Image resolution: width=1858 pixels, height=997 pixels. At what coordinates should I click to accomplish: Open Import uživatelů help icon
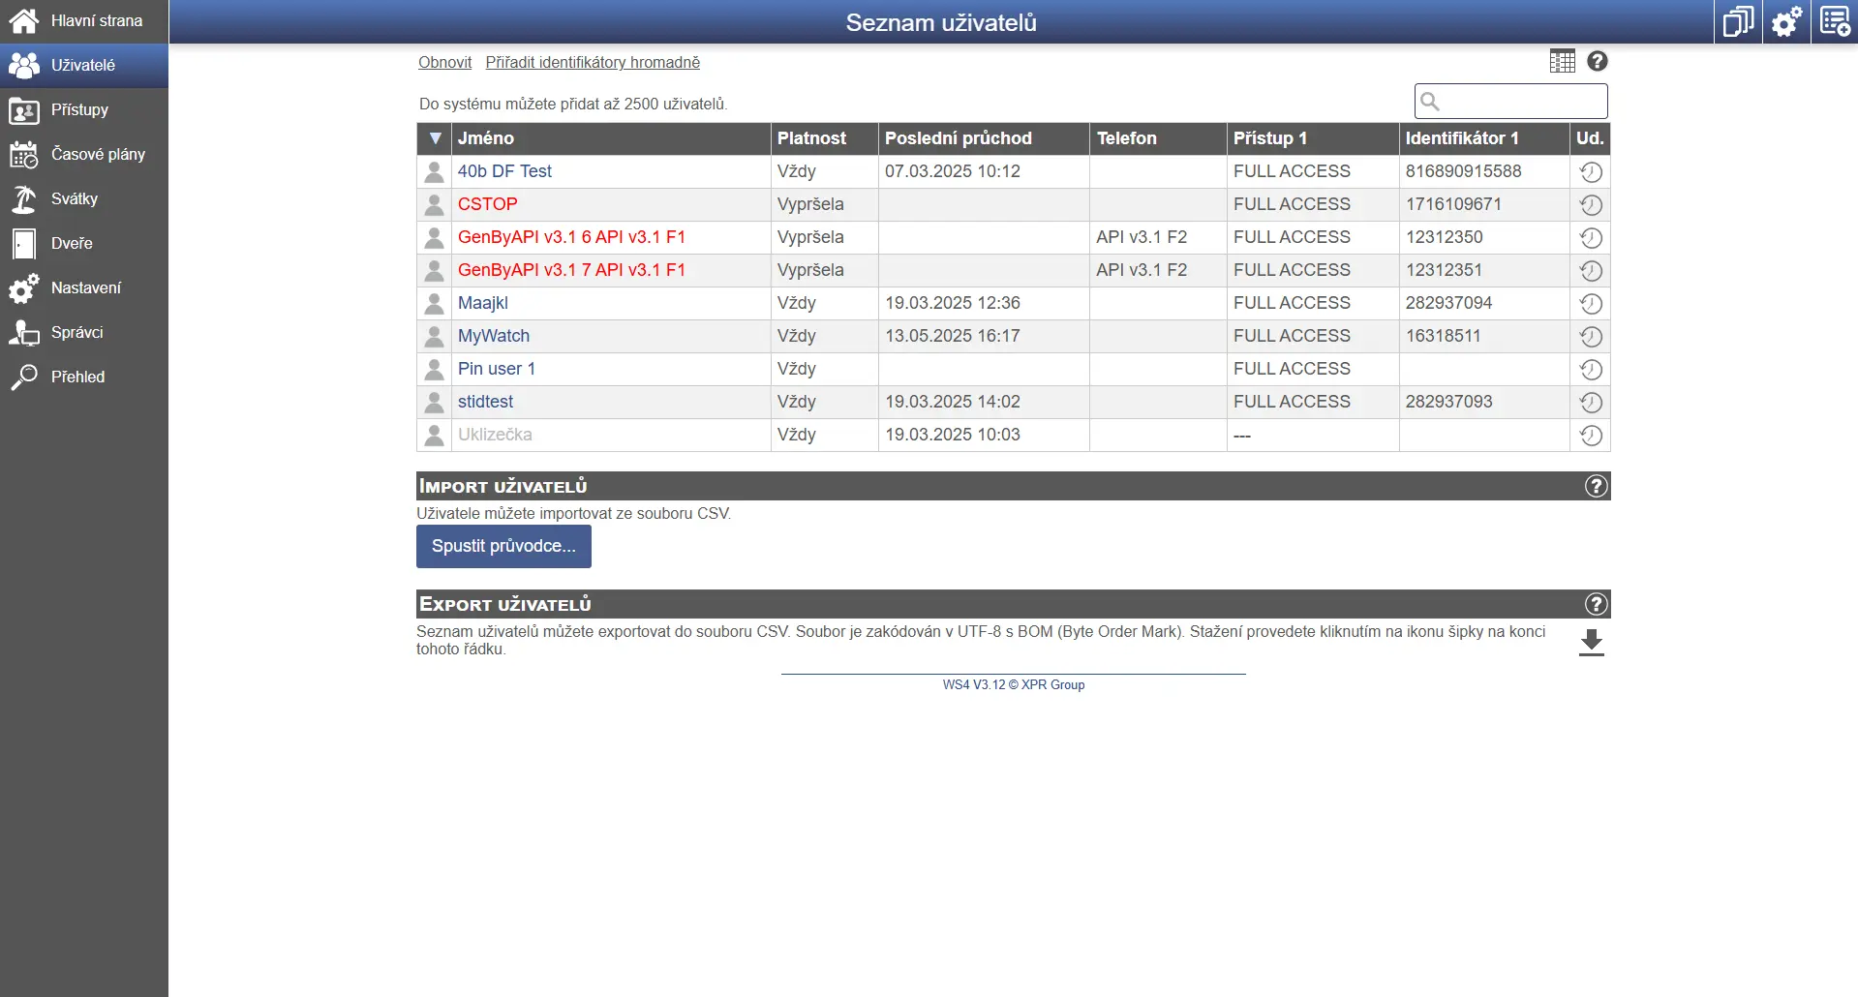1596,486
